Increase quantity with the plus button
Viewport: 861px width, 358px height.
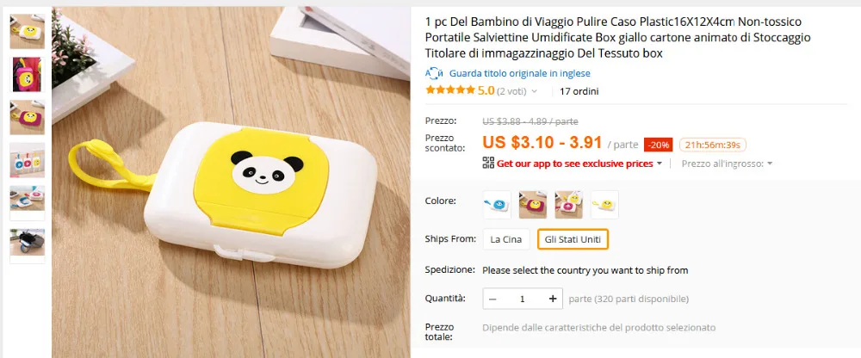pyautogui.click(x=553, y=299)
